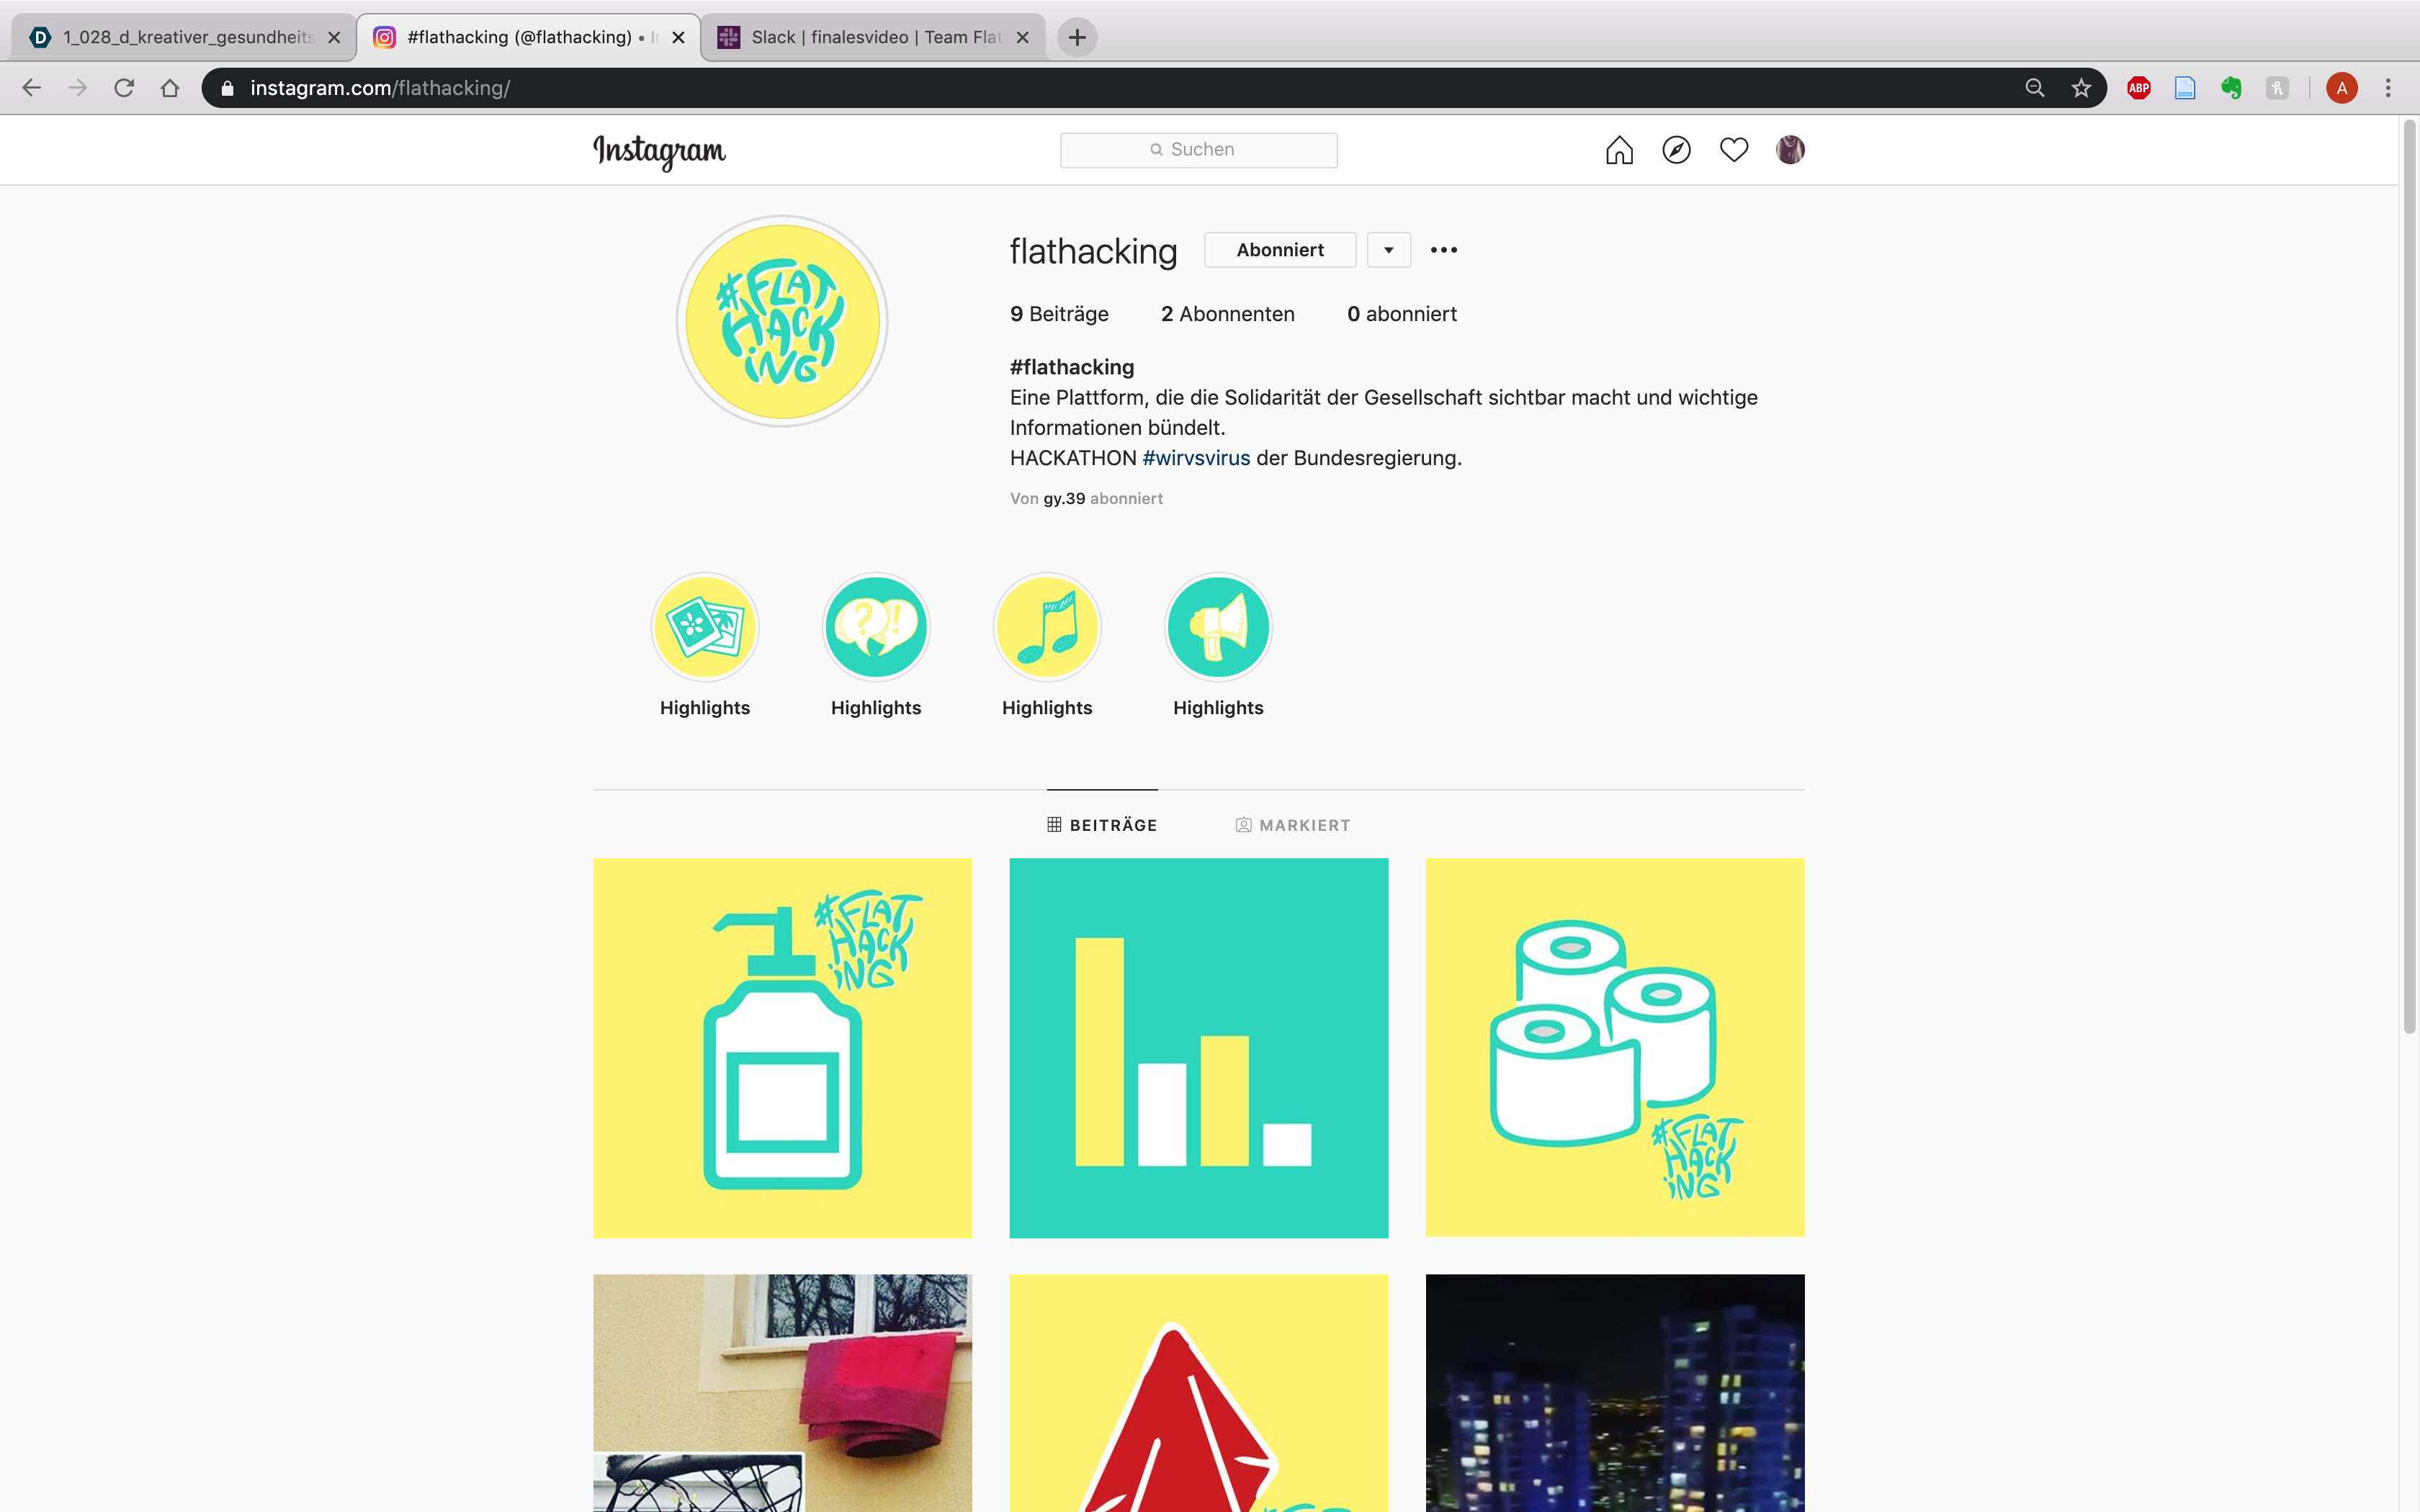Image resolution: width=2420 pixels, height=1512 pixels.
Task: Open the photos Highlights story
Action: point(704,627)
